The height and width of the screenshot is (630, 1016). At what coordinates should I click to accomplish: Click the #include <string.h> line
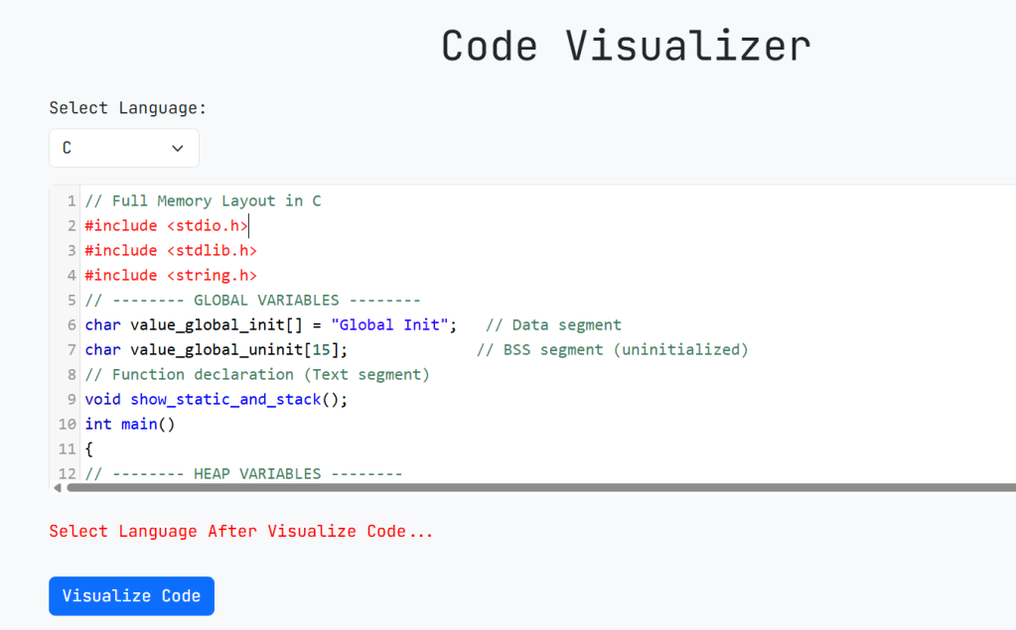click(x=170, y=275)
